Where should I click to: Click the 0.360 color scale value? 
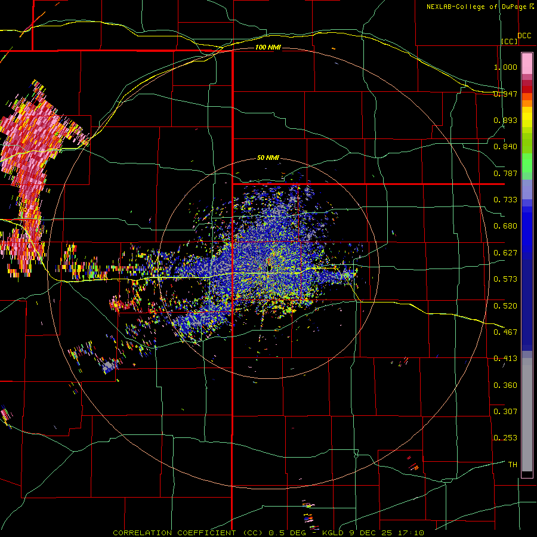[505, 385]
